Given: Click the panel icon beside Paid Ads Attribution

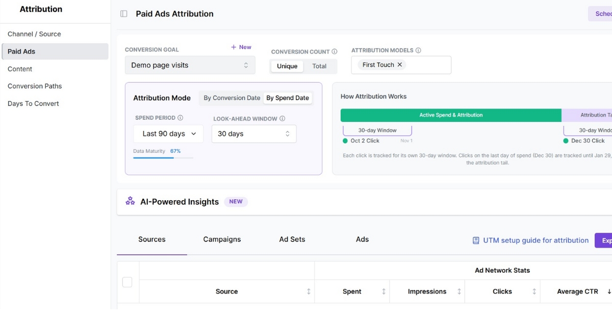Looking at the screenshot, I should [x=123, y=14].
